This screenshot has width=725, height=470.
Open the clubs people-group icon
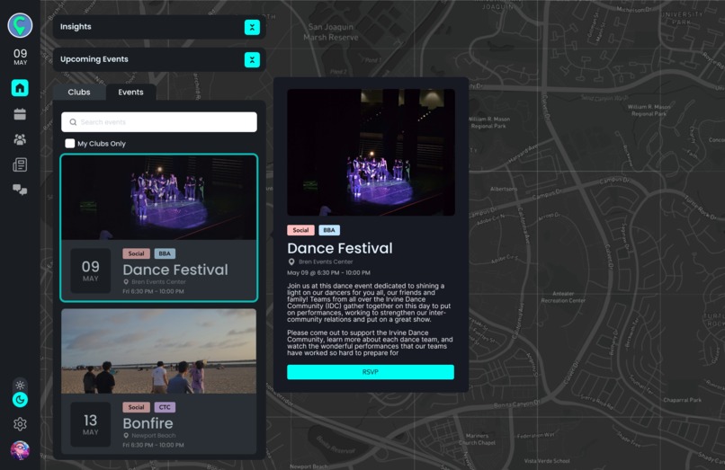(x=20, y=139)
